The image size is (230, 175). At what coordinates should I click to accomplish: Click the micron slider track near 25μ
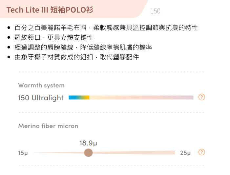click(x=169, y=153)
